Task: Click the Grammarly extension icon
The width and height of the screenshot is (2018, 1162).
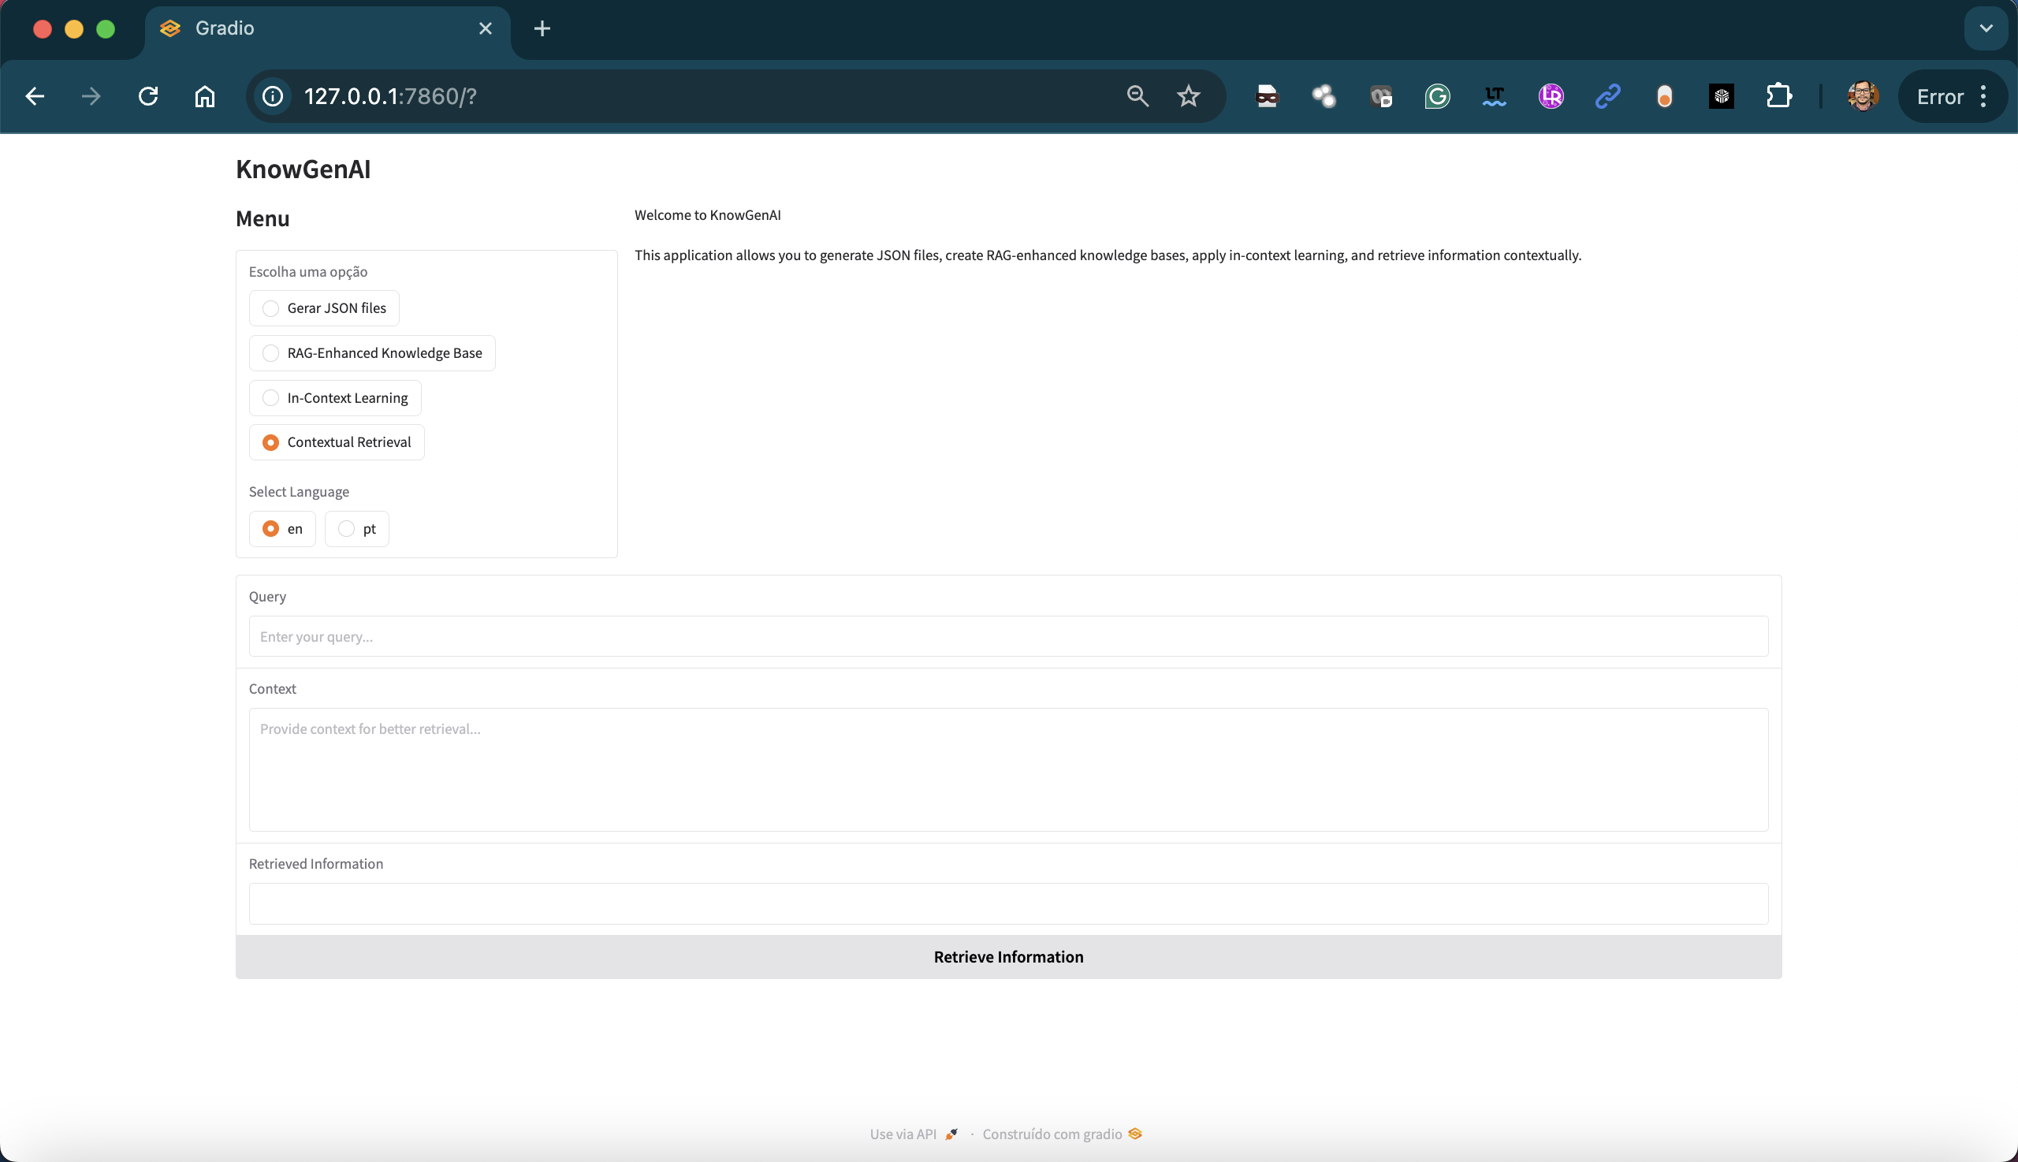Action: click(x=1437, y=96)
